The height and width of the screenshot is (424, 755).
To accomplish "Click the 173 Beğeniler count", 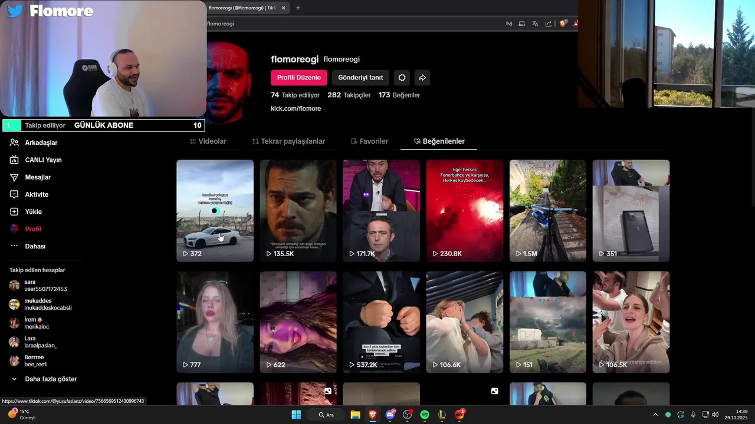I will click(399, 95).
